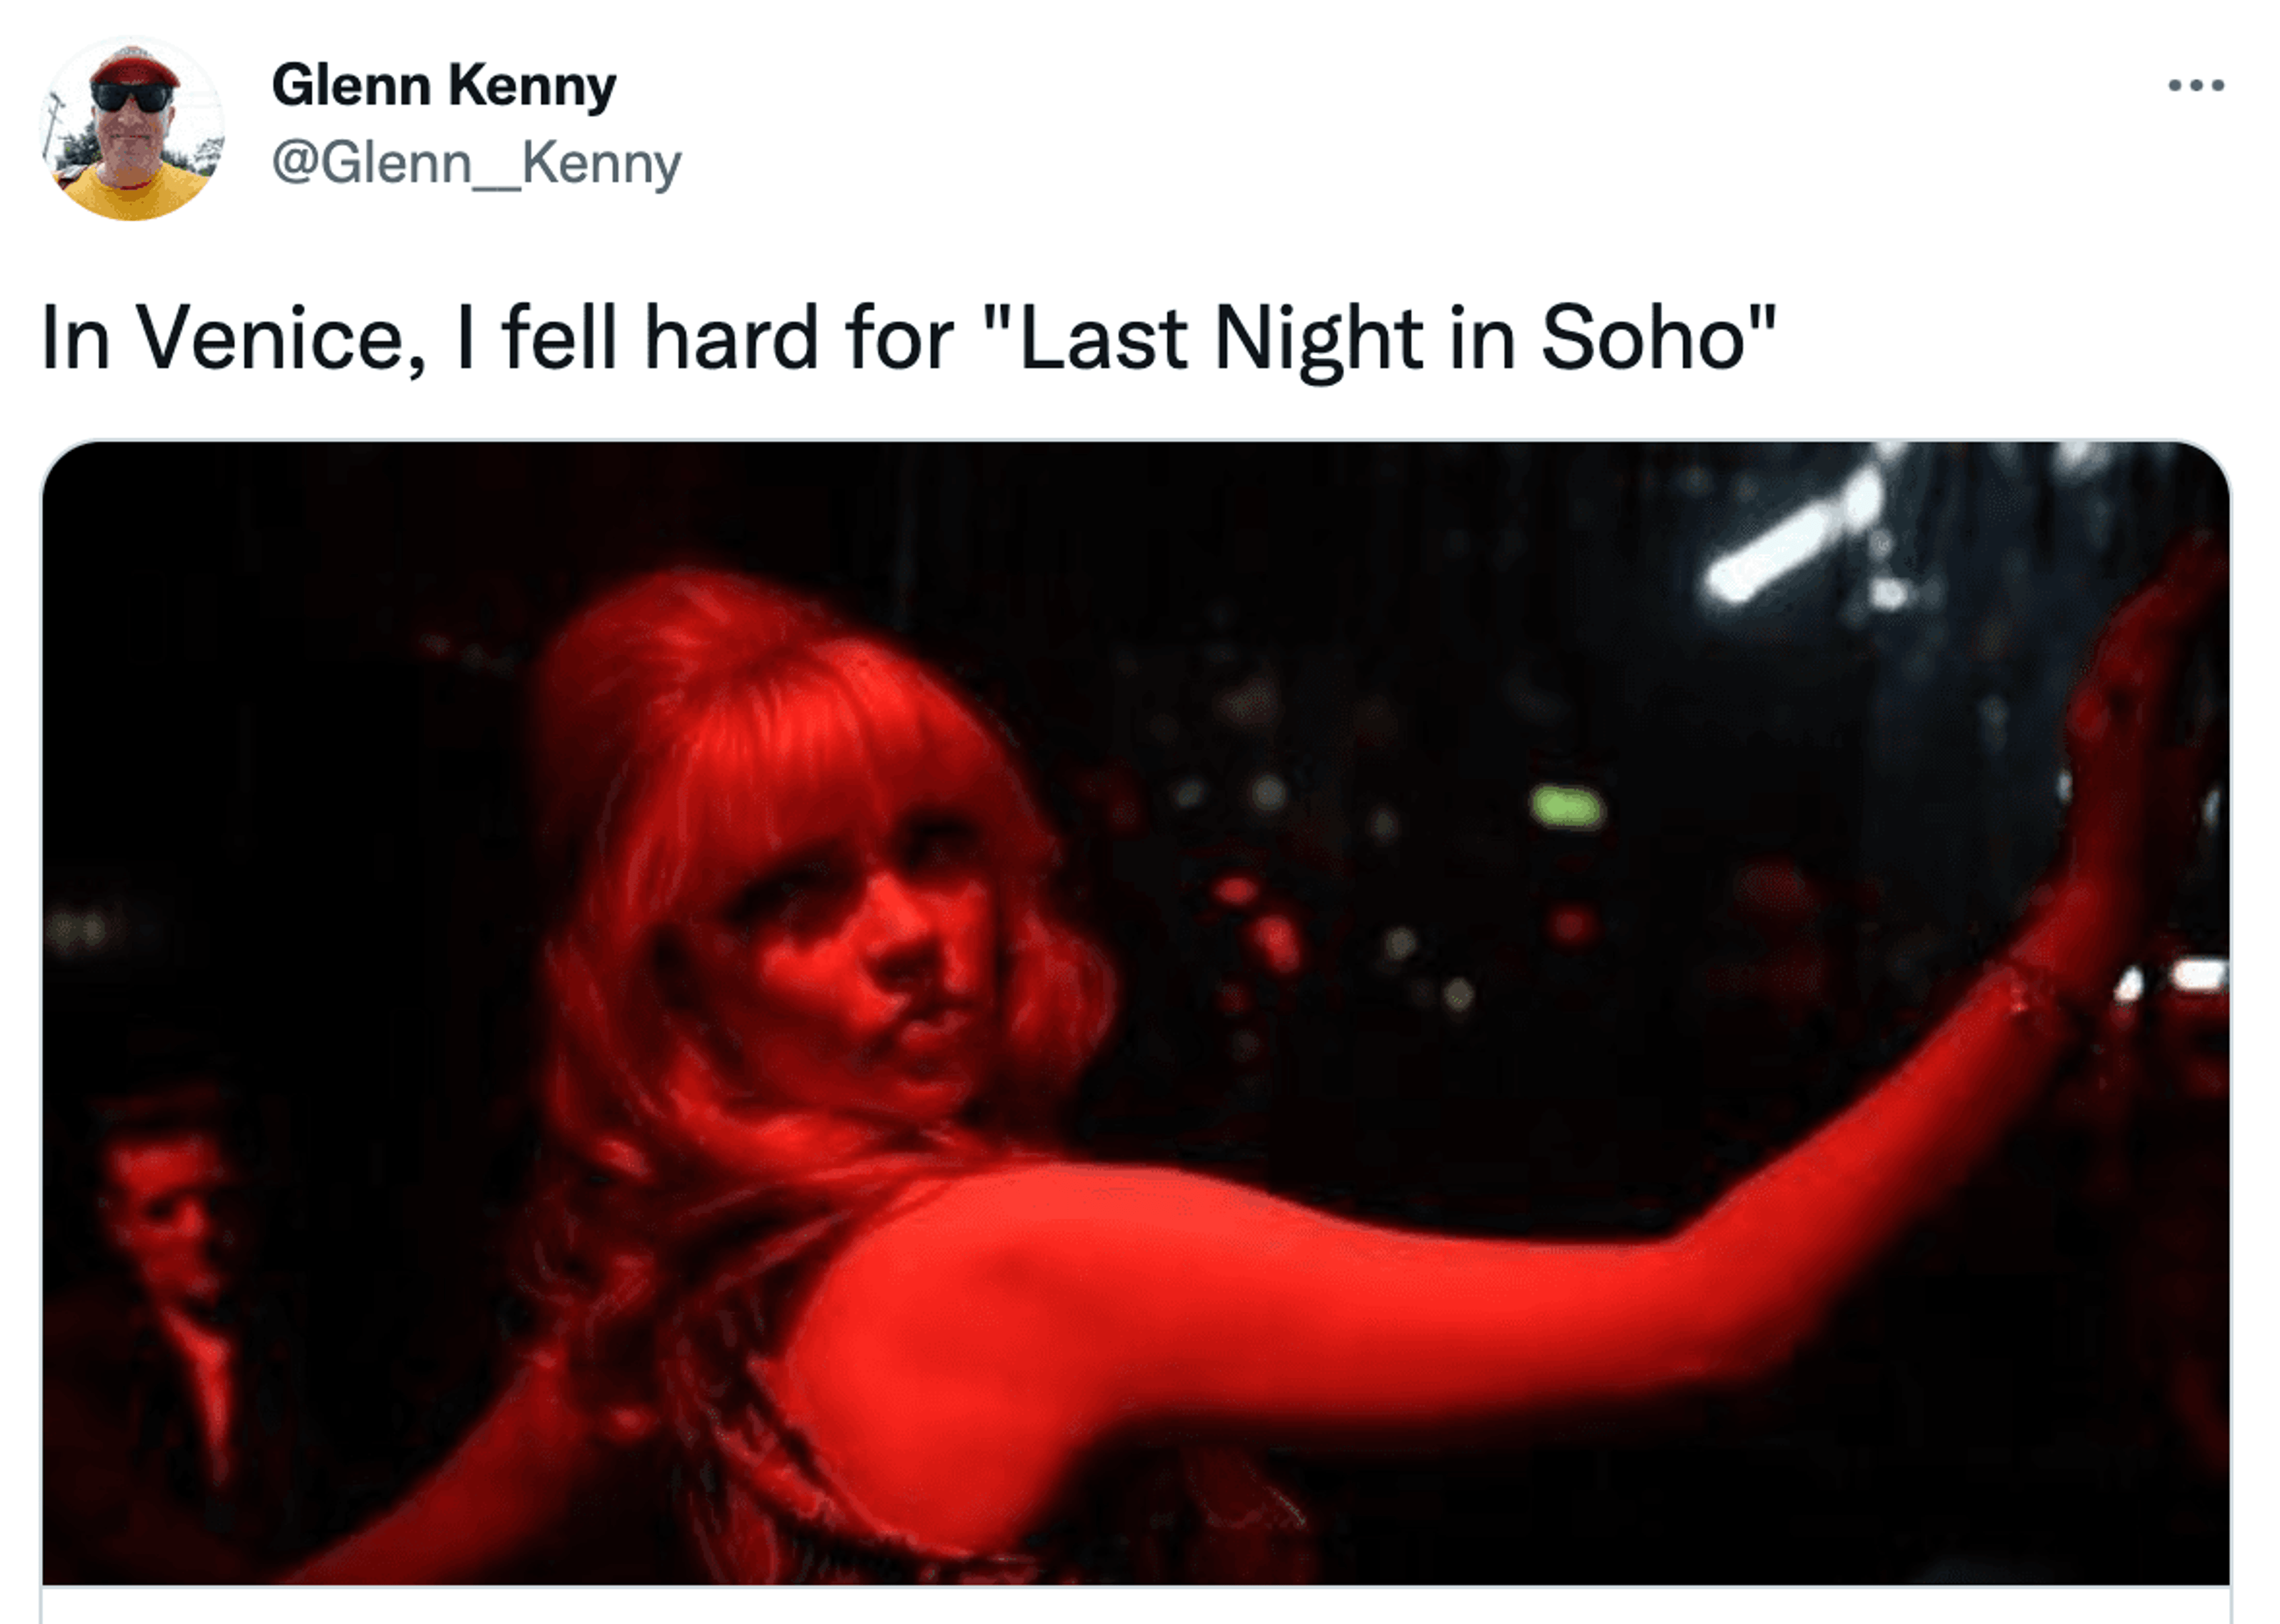This screenshot has height=1624, width=2280.
Task: Open the three-dot more options menu
Action: 2196,86
